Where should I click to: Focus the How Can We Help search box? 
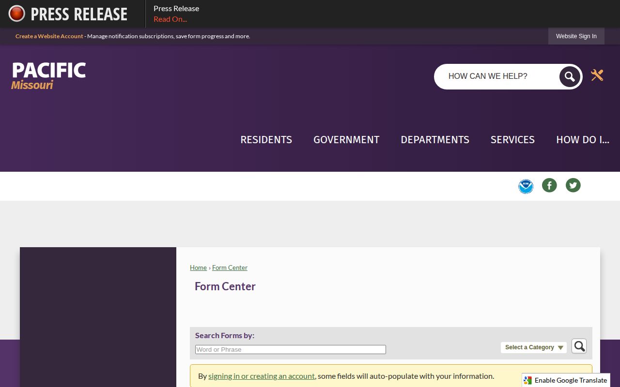pos(496,76)
